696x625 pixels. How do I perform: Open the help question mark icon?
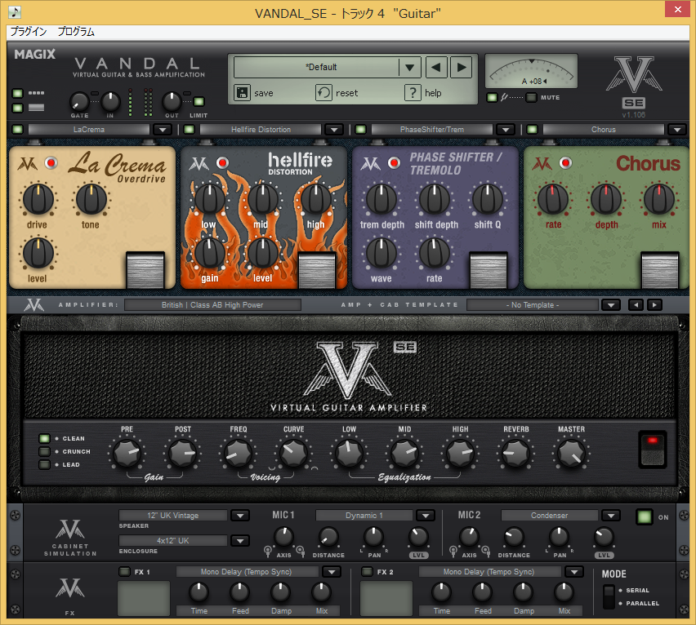coord(413,93)
